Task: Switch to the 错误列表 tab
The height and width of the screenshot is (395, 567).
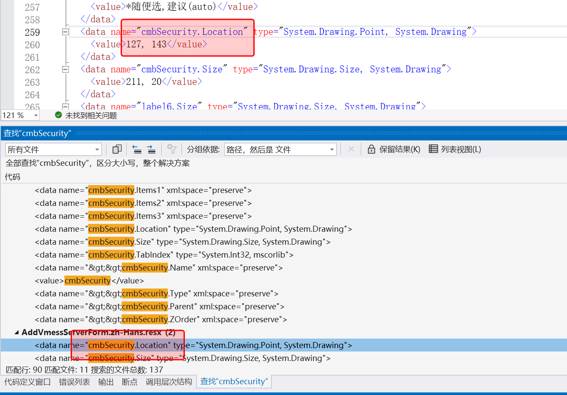Action: tap(75, 382)
